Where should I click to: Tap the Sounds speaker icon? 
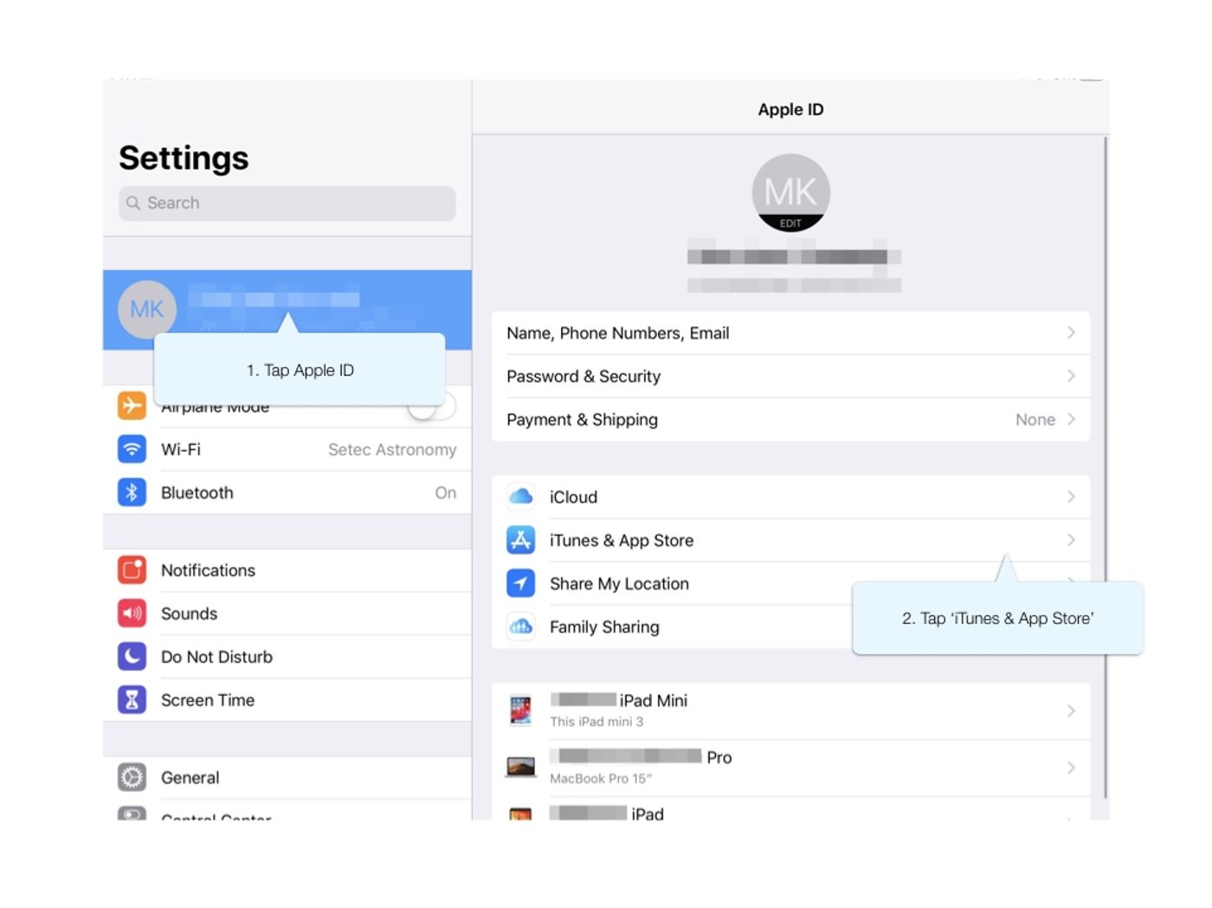click(132, 614)
